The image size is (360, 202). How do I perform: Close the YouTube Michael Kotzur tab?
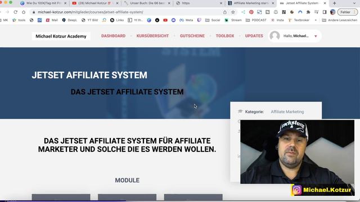click(118, 3)
